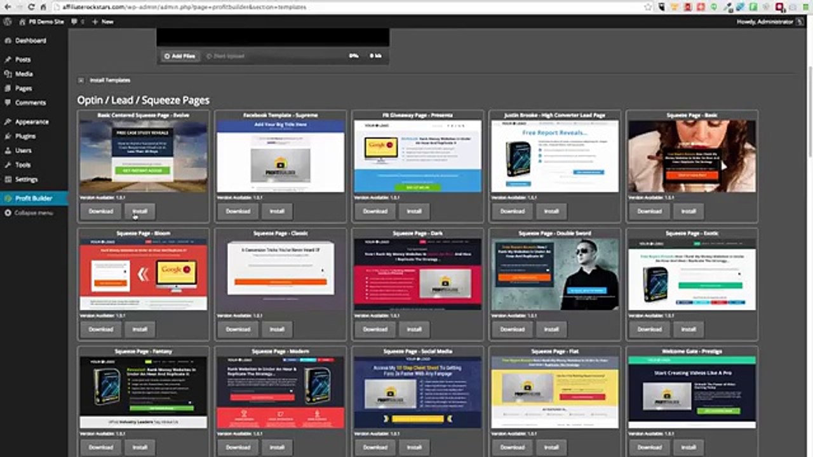This screenshot has height=457, width=813.
Task: Install Justin Brooke High Converter Lead Page
Action: pyautogui.click(x=551, y=211)
